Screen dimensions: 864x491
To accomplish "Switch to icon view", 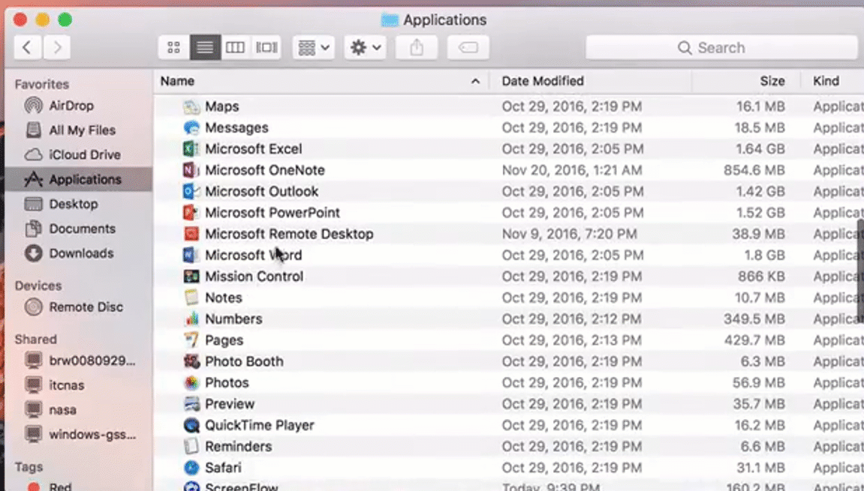I will [173, 48].
